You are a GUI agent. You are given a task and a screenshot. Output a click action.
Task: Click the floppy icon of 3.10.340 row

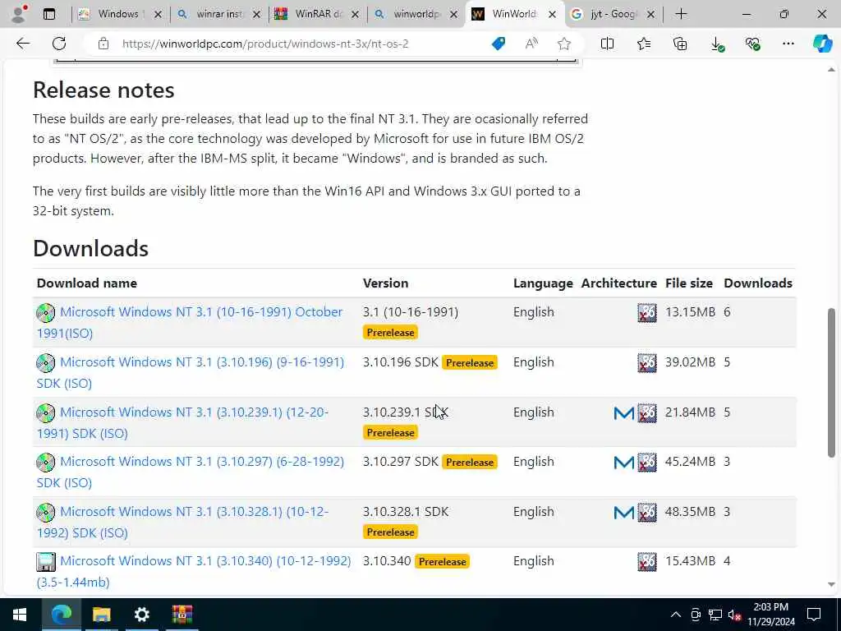click(46, 562)
